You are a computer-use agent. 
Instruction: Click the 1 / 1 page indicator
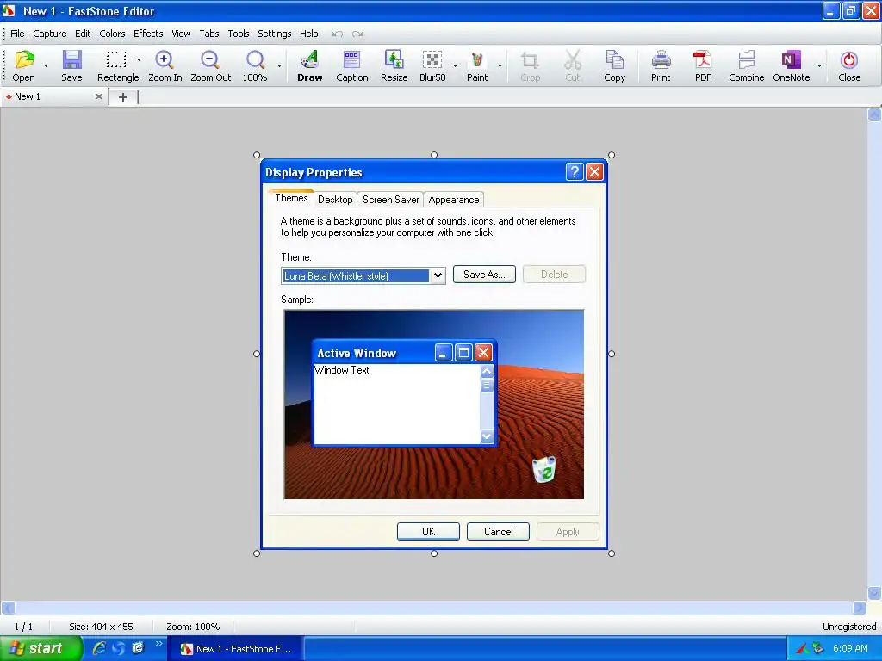pos(23,627)
